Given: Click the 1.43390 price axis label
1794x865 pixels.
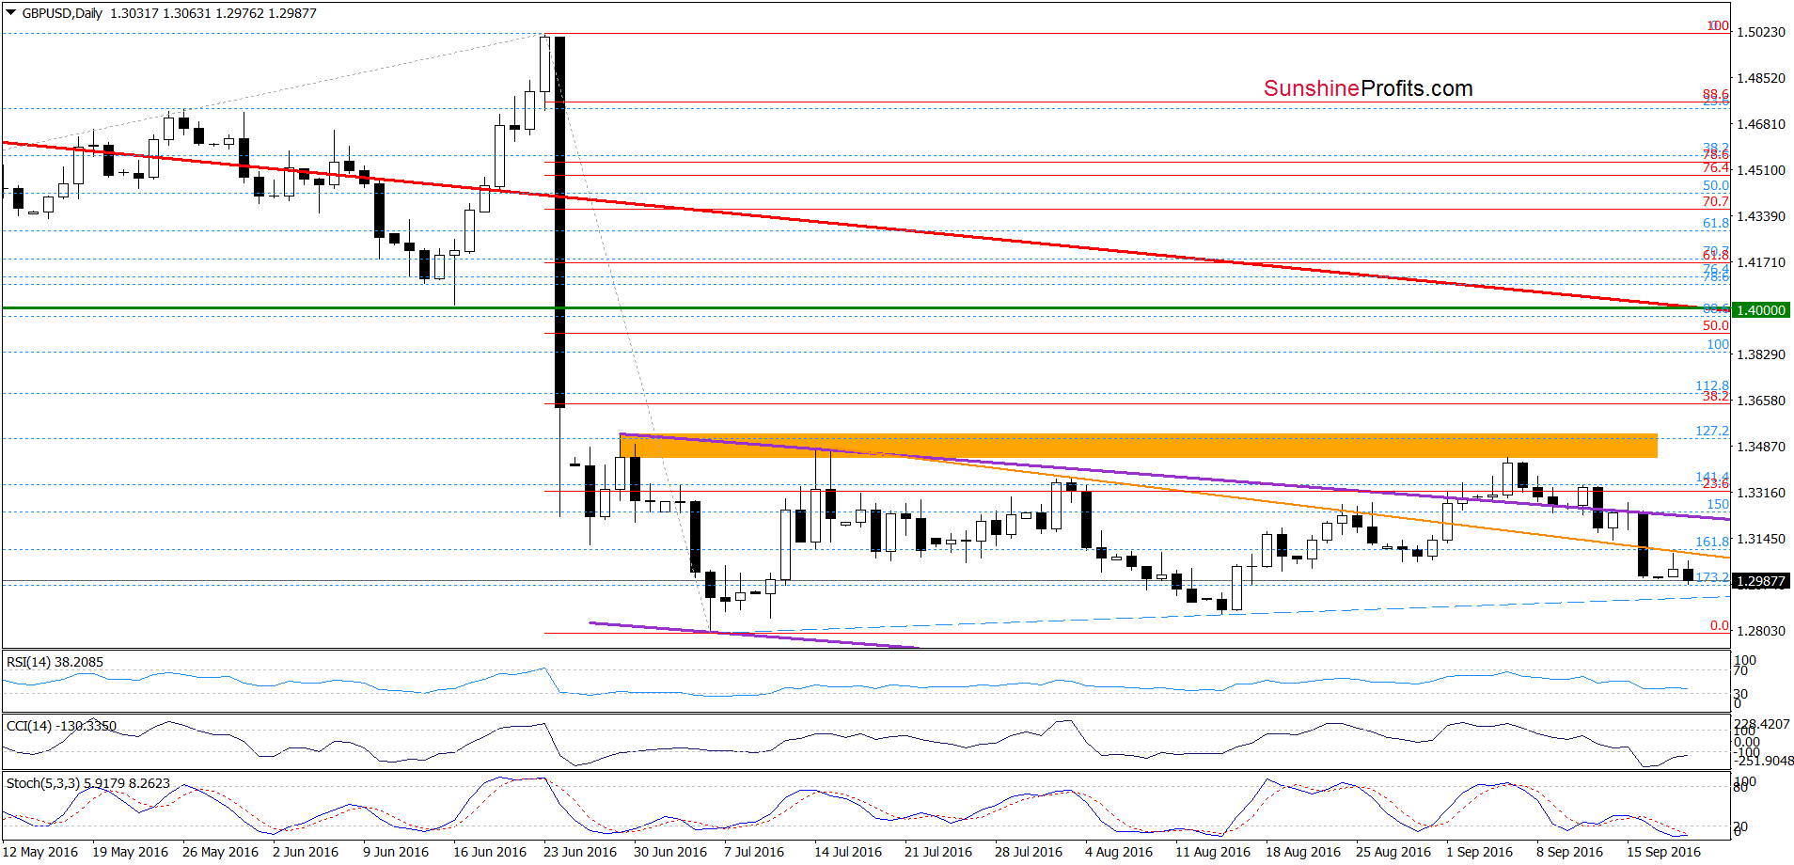Looking at the screenshot, I should point(1760,216).
